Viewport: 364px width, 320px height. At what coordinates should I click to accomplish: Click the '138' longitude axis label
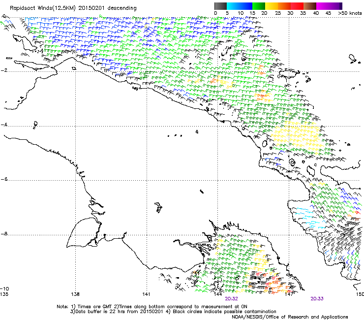[75, 294]
